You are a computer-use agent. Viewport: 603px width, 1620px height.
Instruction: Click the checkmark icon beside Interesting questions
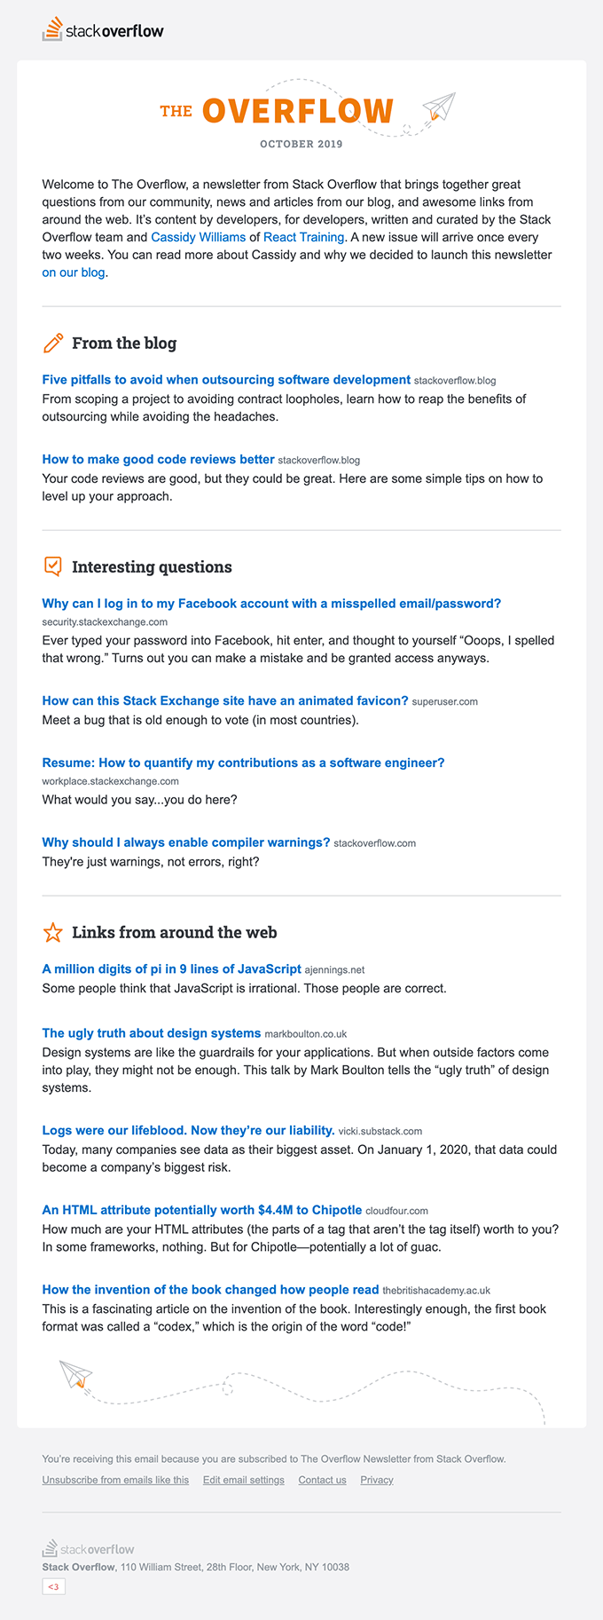(53, 566)
